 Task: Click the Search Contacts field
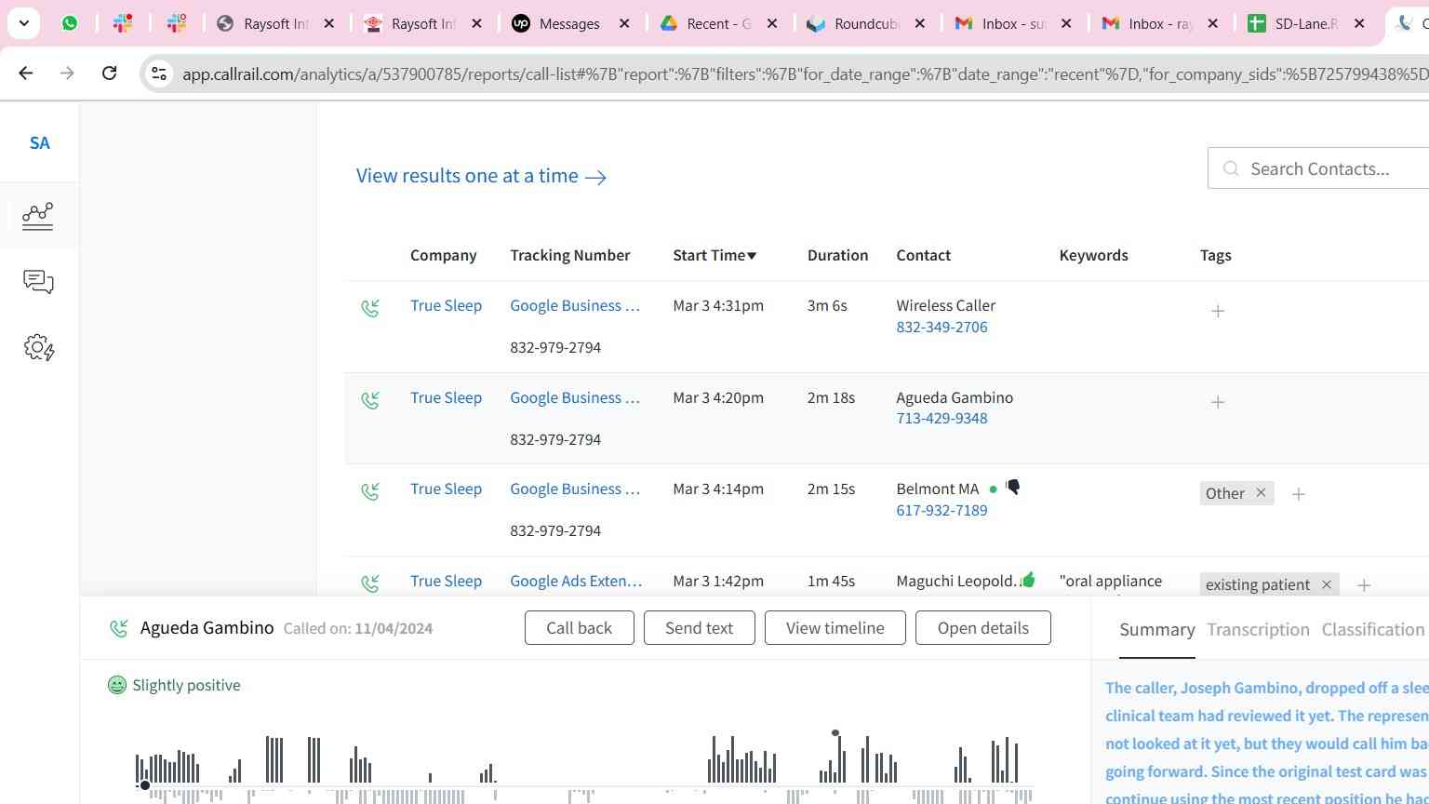point(1318,168)
